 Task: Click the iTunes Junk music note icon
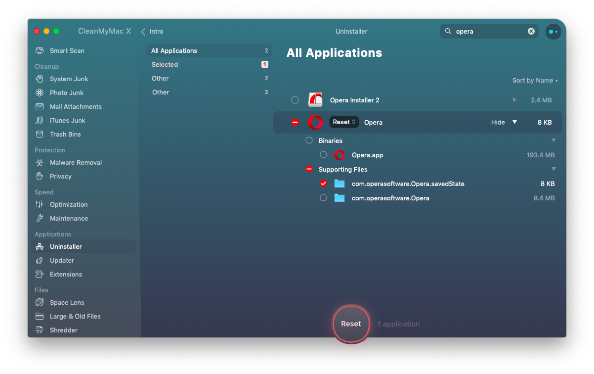pos(40,120)
